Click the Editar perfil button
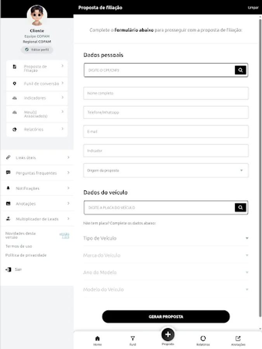This screenshot has height=349, width=262. (37, 50)
